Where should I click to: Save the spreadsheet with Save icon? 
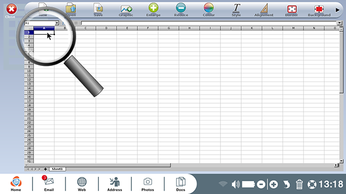point(98,9)
